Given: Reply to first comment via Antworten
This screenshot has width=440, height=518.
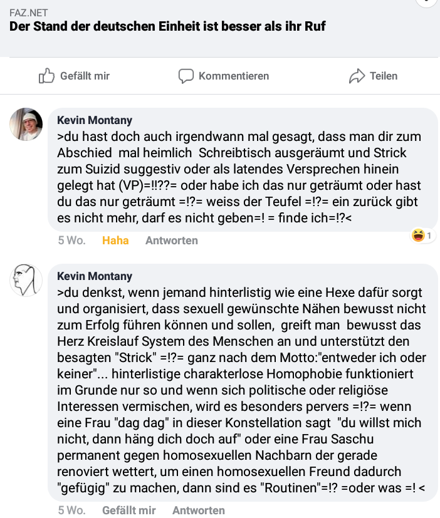Looking at the screenshot, I should point(172,241).
